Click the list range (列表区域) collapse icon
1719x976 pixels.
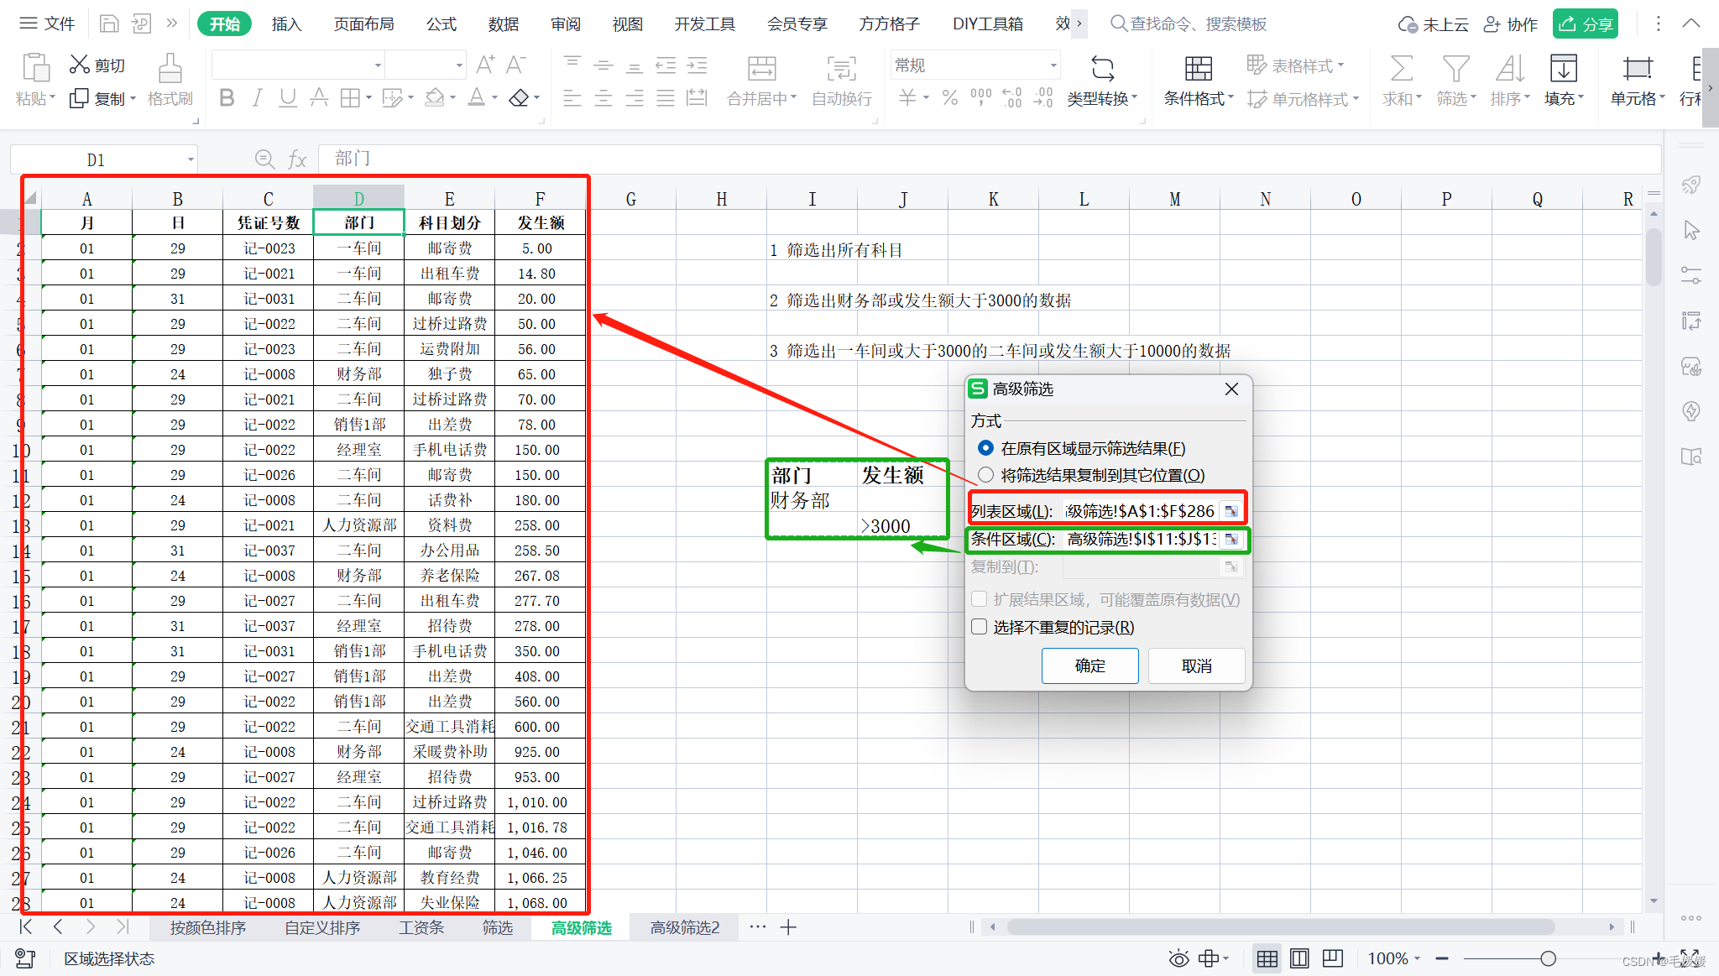point(1230,511)
